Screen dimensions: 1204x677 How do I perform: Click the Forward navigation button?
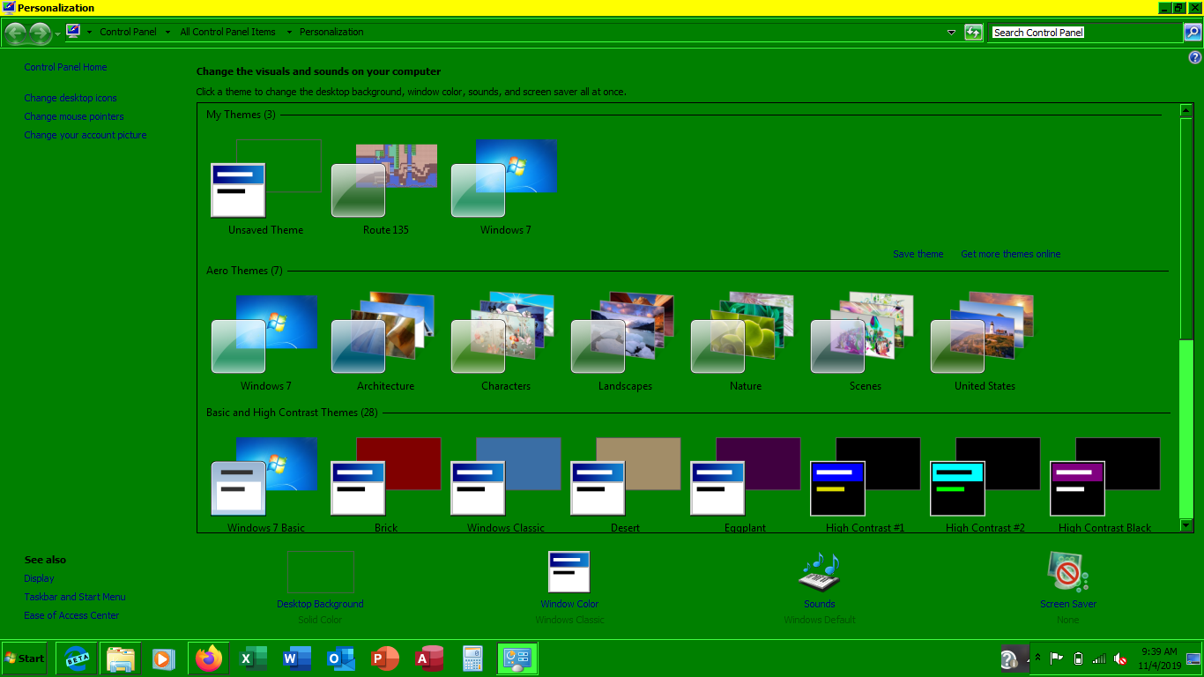(x=41, y=33)
